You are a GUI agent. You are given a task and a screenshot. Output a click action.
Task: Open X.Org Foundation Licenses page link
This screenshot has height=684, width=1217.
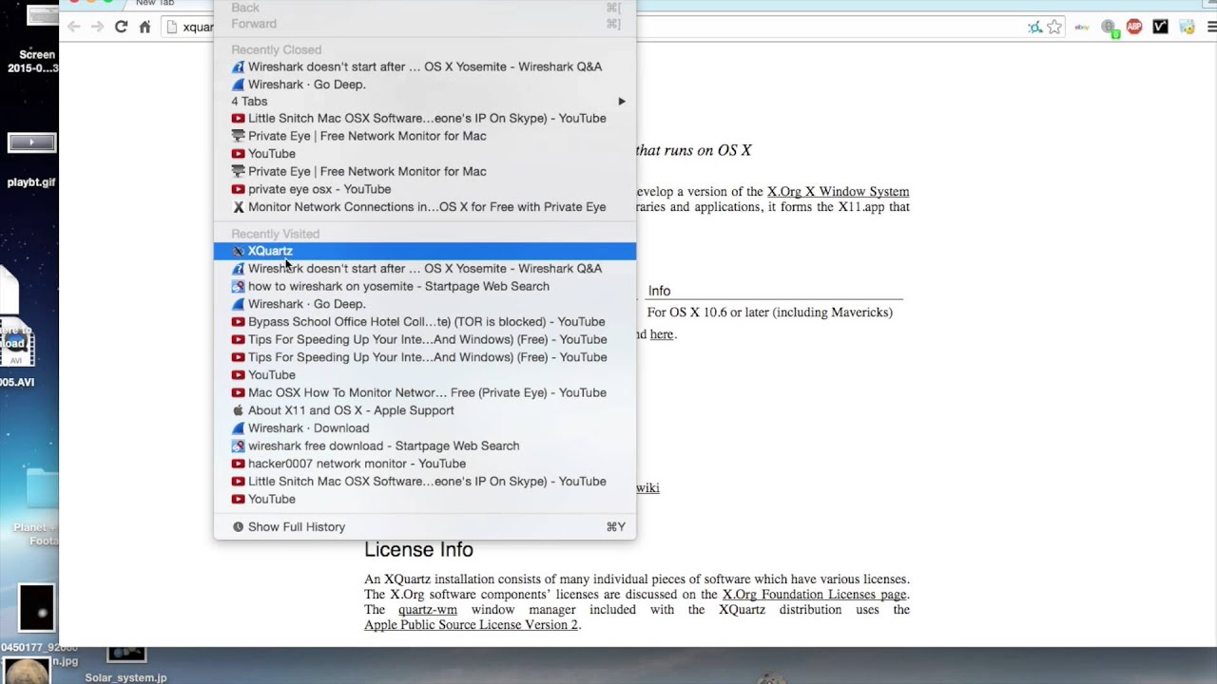(x=814, y=595)
